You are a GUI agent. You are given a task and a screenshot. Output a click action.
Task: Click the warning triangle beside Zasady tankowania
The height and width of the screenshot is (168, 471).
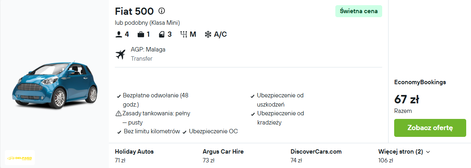(x=118, y=113)
